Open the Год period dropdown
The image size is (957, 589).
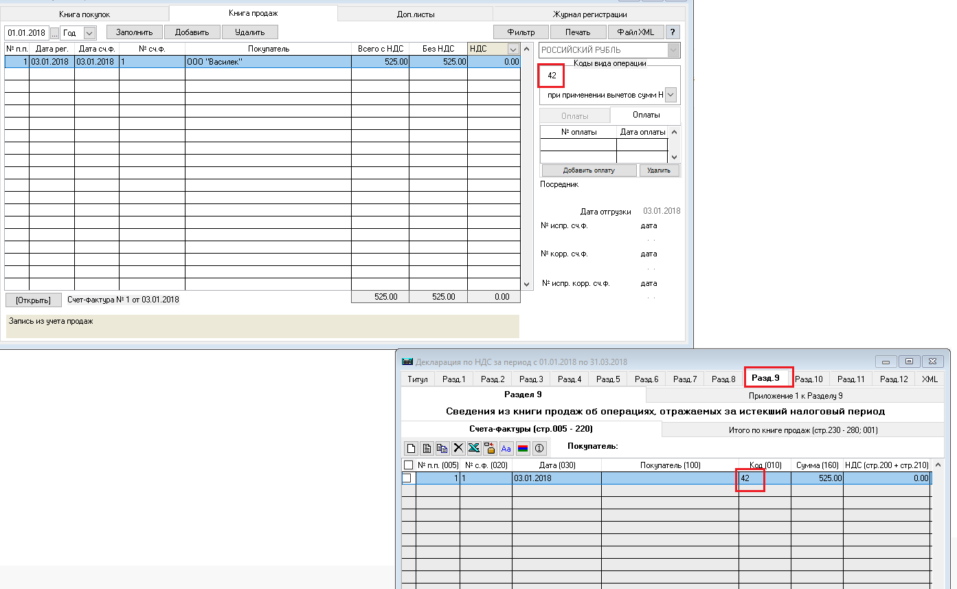[x=89, y=33]
